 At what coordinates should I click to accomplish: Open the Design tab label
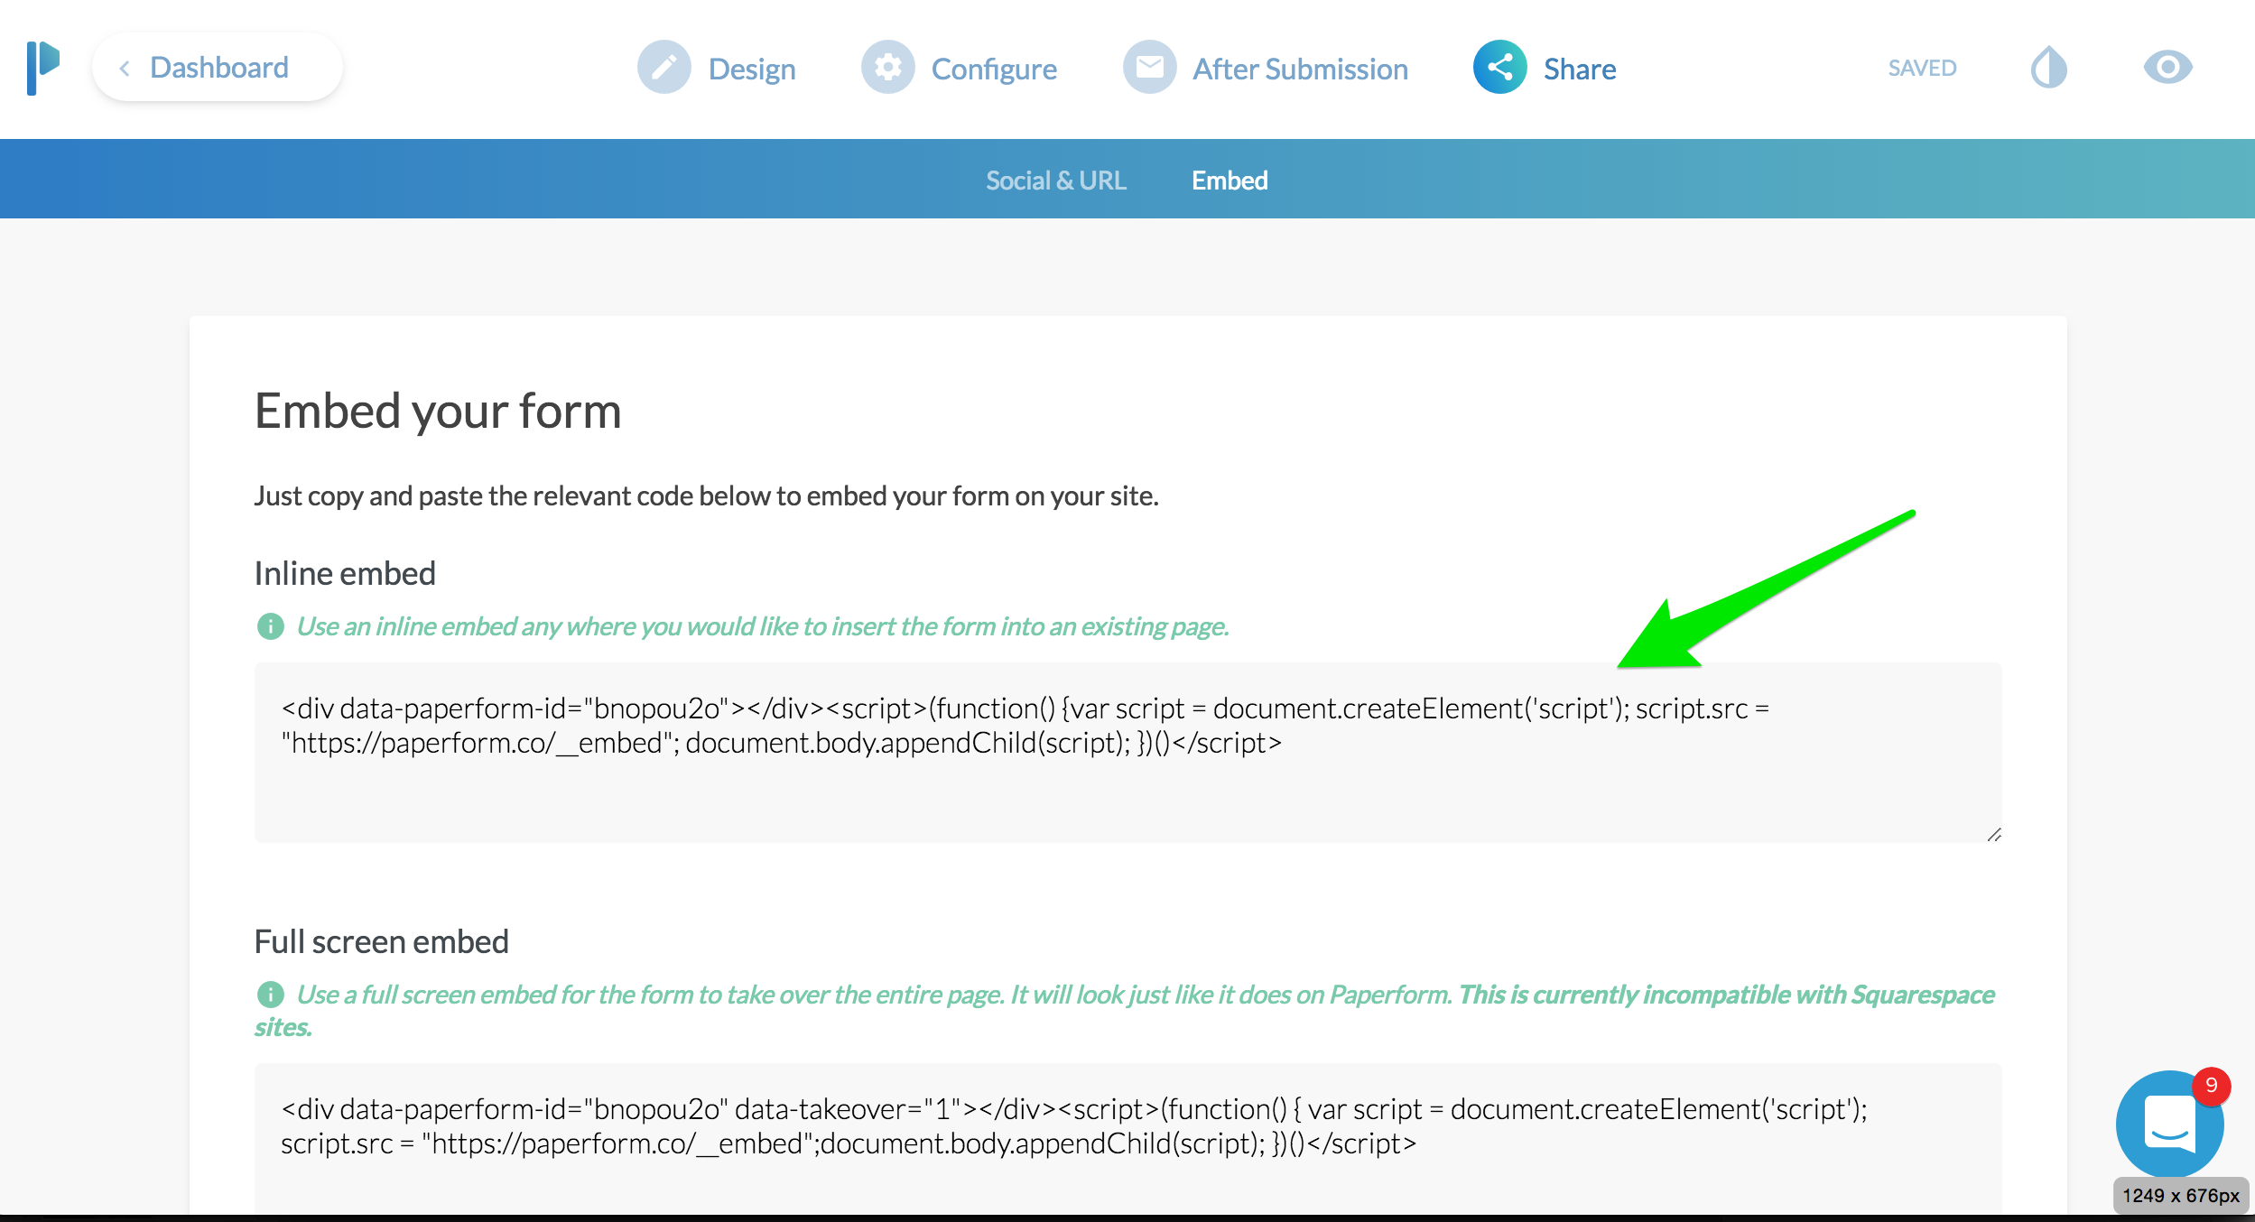752,69
